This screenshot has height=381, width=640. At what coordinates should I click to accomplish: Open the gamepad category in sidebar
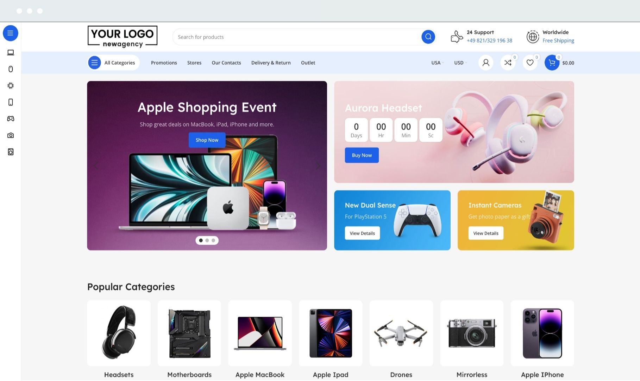click(11, 119)
